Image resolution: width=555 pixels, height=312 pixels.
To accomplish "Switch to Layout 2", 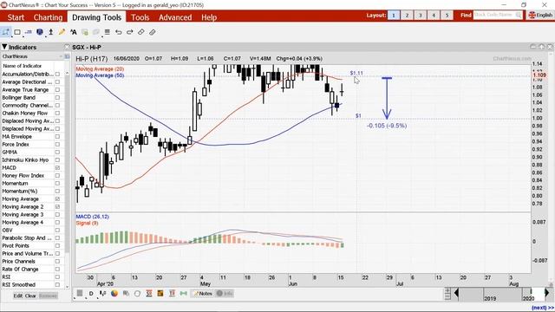I will (x=407, y=16).
